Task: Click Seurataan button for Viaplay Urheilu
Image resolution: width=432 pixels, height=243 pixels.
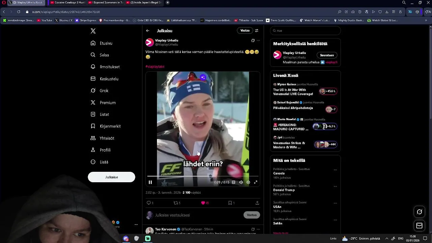Action: click(x=327, y=55)
